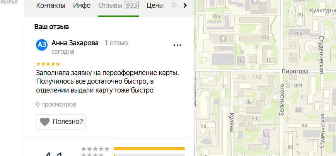Click building 86 on the map
The image size is (336, 156).
(290, 147)
